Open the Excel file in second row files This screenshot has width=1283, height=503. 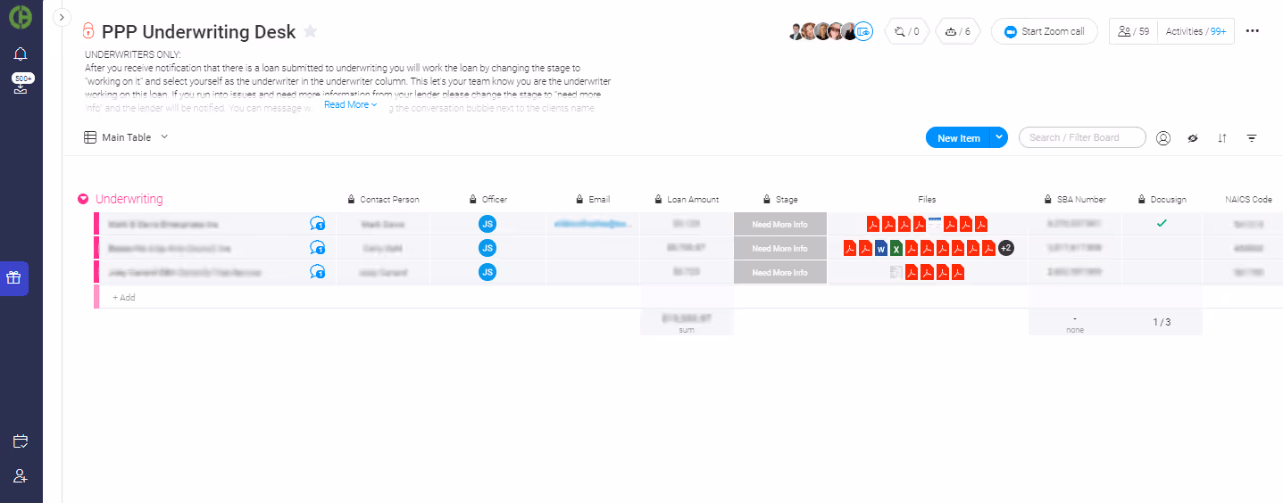pyautogui.click(x=896, y=248)
